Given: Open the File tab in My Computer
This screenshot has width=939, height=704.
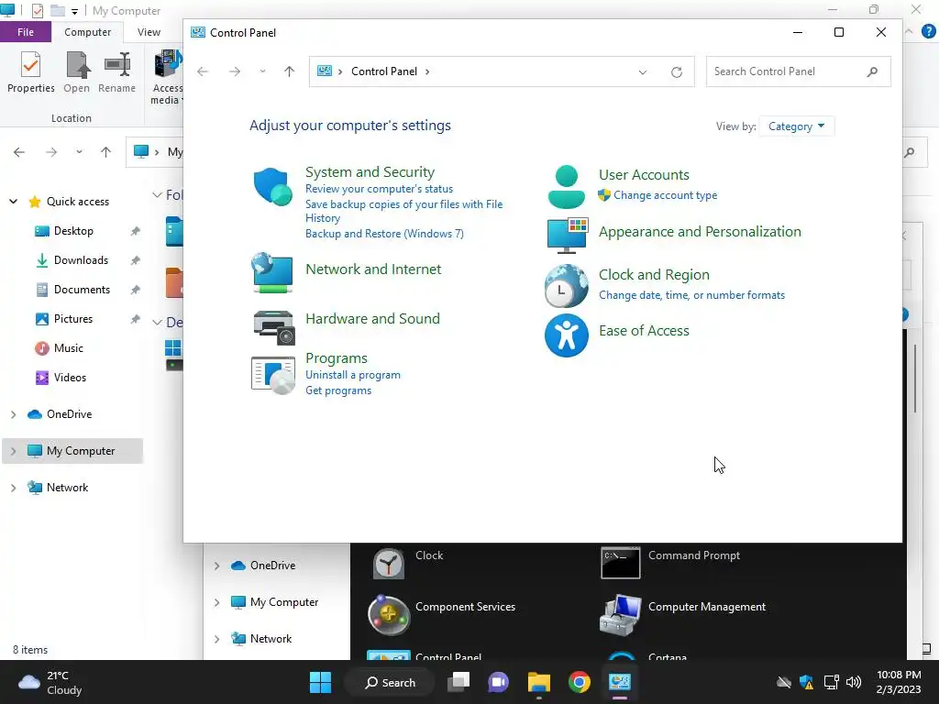Looking at the screenshot, I should (25, 32).
